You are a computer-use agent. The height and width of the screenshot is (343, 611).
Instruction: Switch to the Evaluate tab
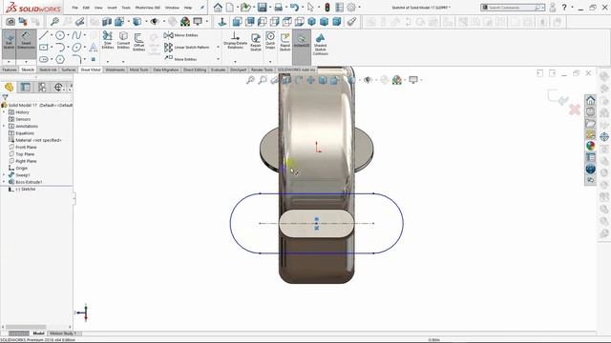click(218, 70)
